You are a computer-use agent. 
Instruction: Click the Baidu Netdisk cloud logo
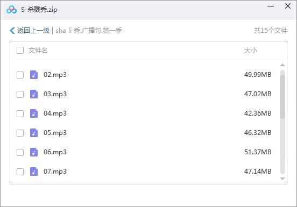pyautogui.click(x=11, y=10)
